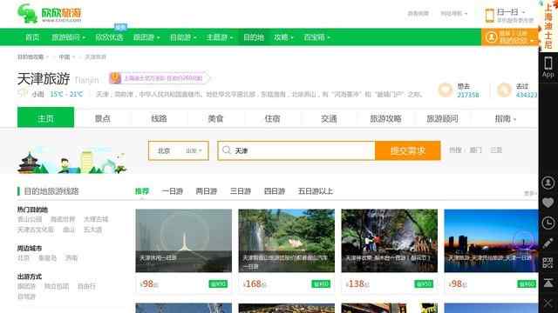Image resolution: width=558 pixels, height=313 pixels.
Task: Select the green 主页 tab
Action: (x=46, y=117)
